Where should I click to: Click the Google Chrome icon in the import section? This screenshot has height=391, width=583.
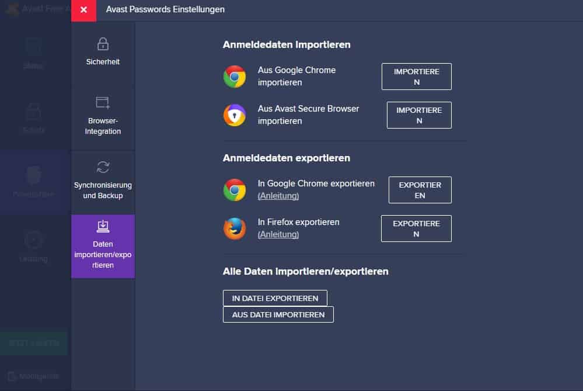point(235,77)
